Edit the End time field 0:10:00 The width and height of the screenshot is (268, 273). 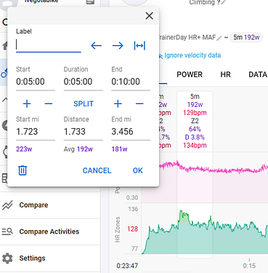pos(131,82)
